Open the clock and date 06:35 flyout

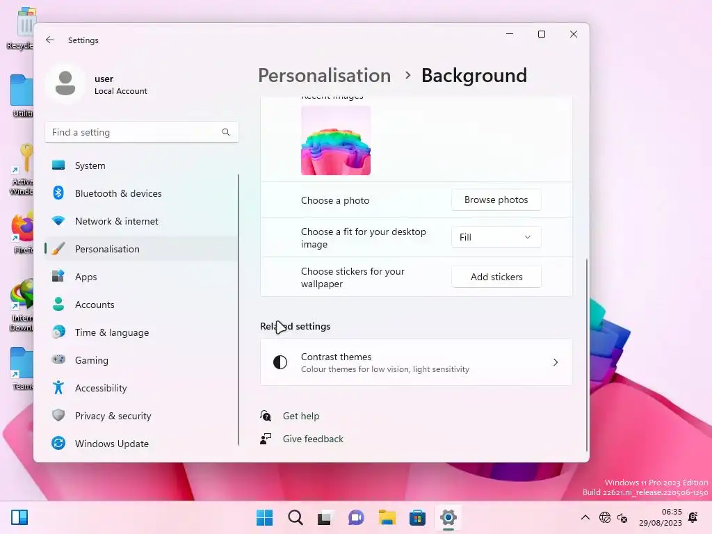[661, 517]
